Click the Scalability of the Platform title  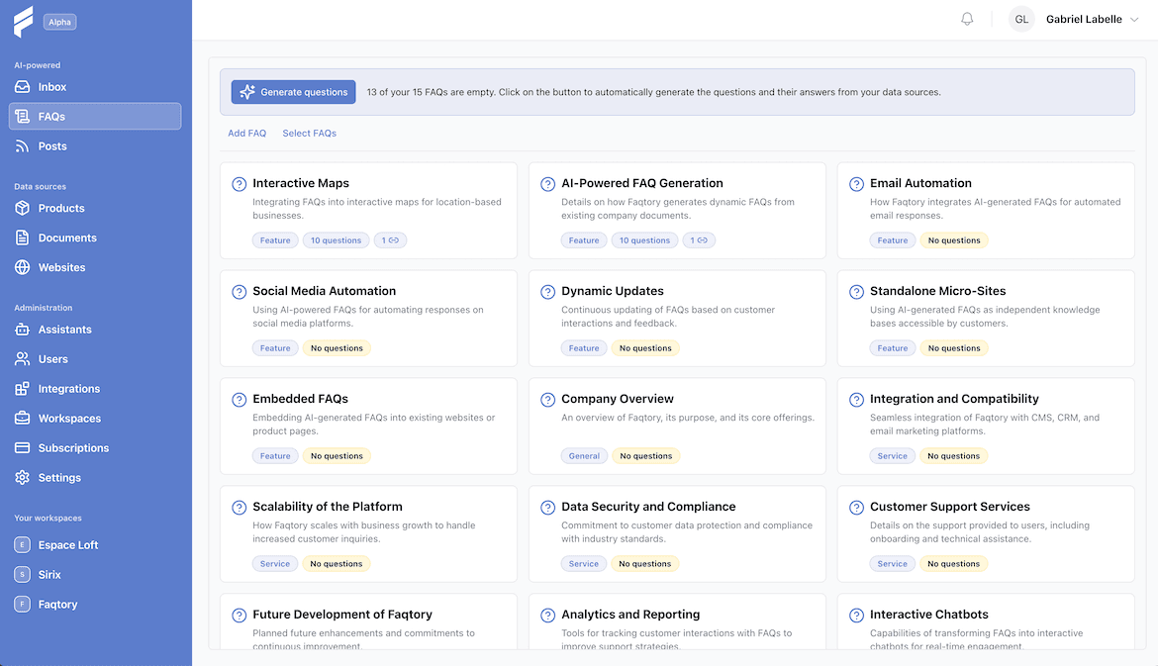pyautogui.click(x=328, y=507)
